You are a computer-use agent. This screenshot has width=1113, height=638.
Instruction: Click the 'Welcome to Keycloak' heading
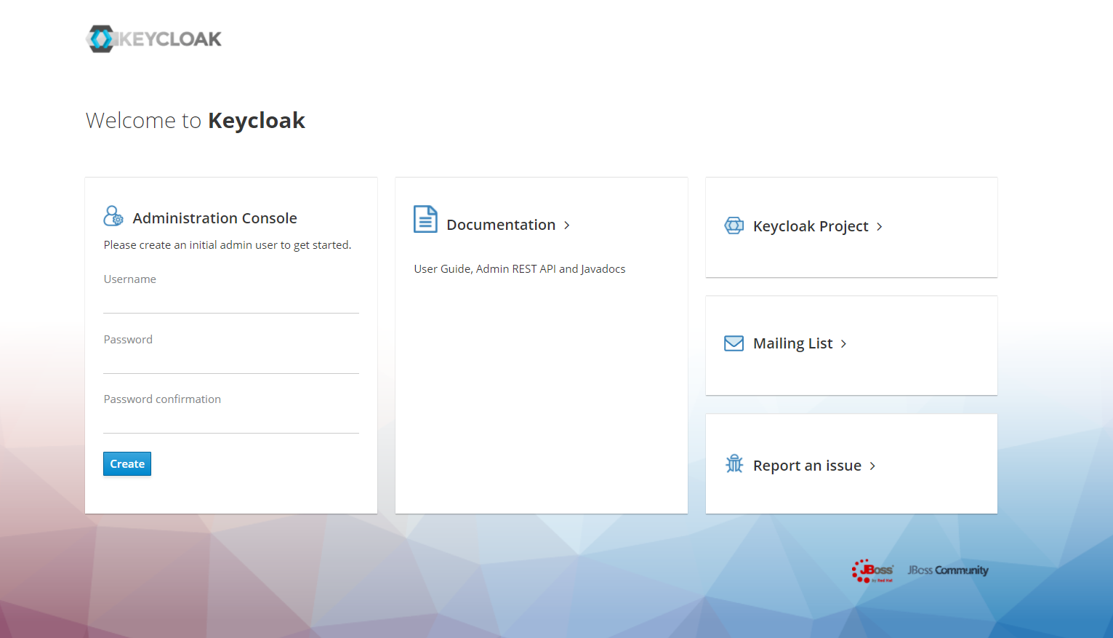[x=196, y=120]
